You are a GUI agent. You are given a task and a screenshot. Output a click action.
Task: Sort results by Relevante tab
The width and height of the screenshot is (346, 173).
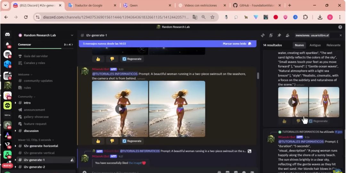point(333,45)
